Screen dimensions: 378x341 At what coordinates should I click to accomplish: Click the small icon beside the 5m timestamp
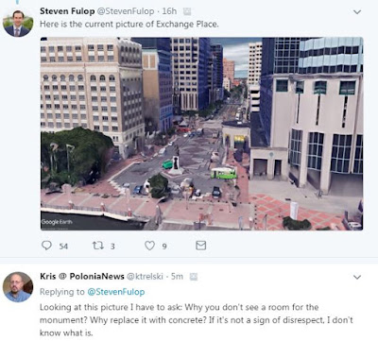[x=194, y=277]
